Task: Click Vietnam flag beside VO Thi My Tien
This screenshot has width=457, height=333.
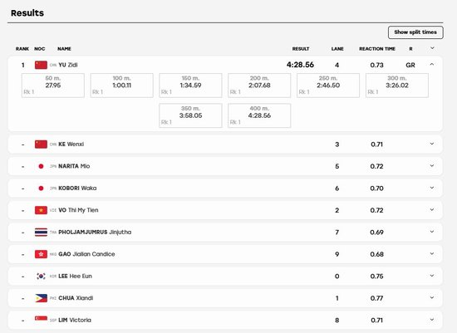Action: (41, 210)
